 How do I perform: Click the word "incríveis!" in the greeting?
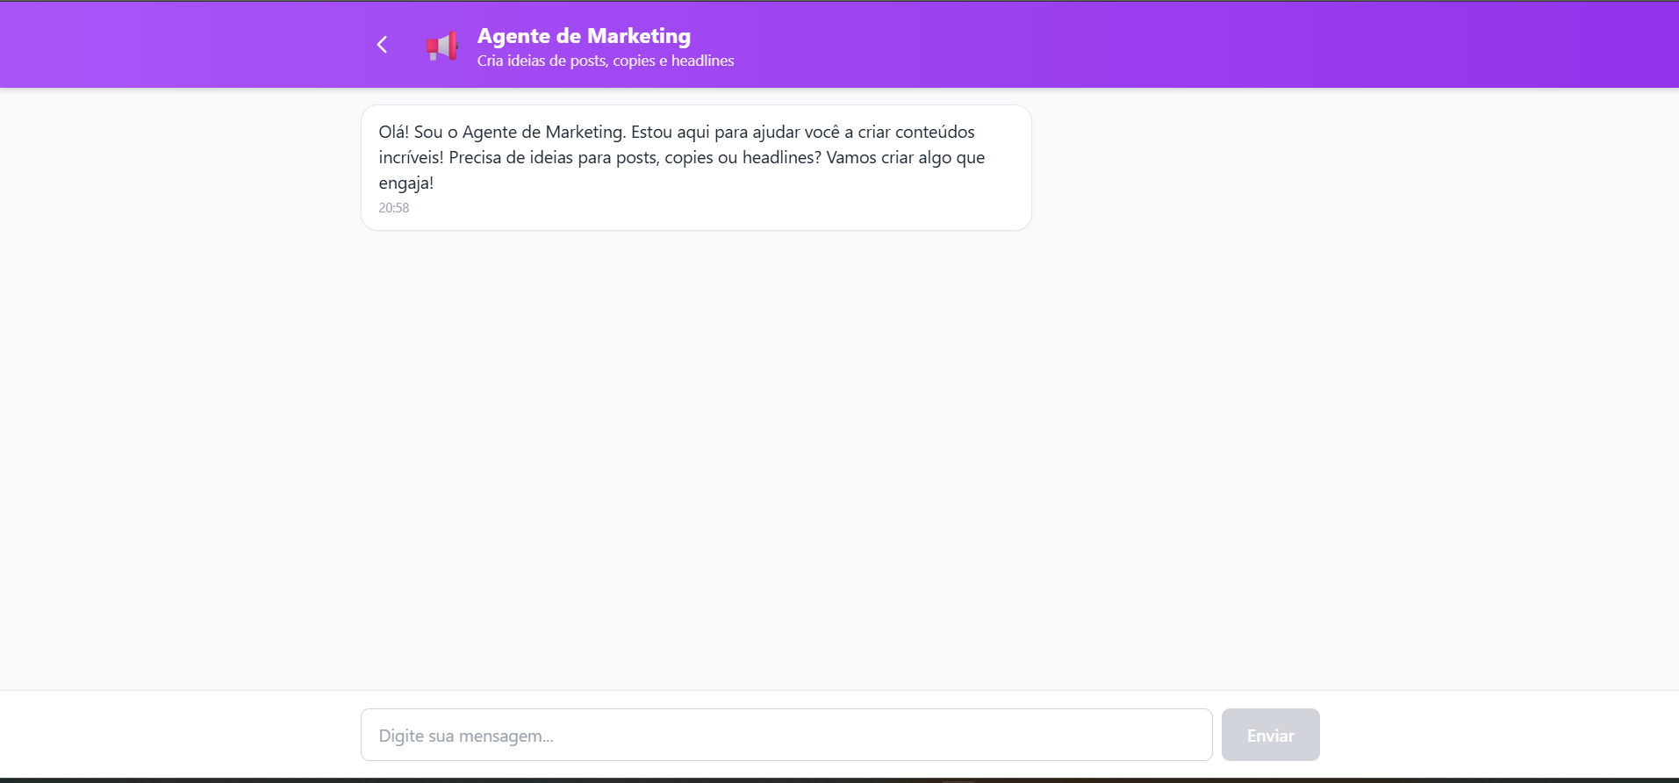[x=411, y=157]
